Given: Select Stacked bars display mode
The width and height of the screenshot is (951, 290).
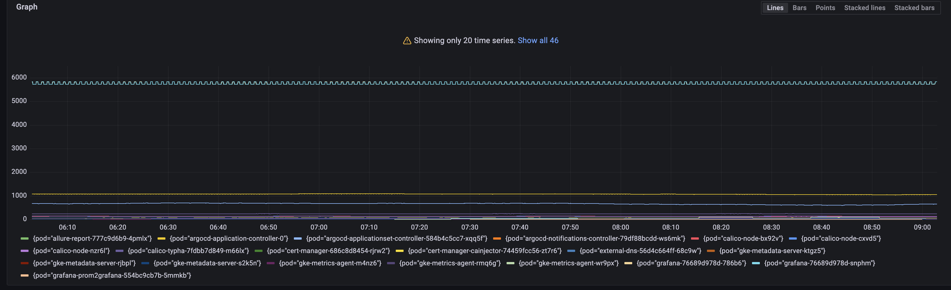Looking at the screenshot, I should [914, 7].
